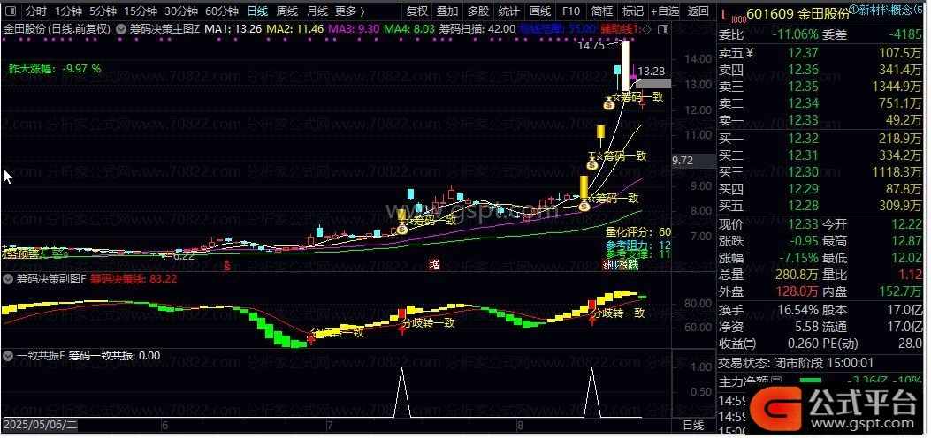The width and height of the screenshot is (931, 438).
Task: Expand the 筹码决策主图Z indicator dropdown arrow
Action: coord(121,28)
